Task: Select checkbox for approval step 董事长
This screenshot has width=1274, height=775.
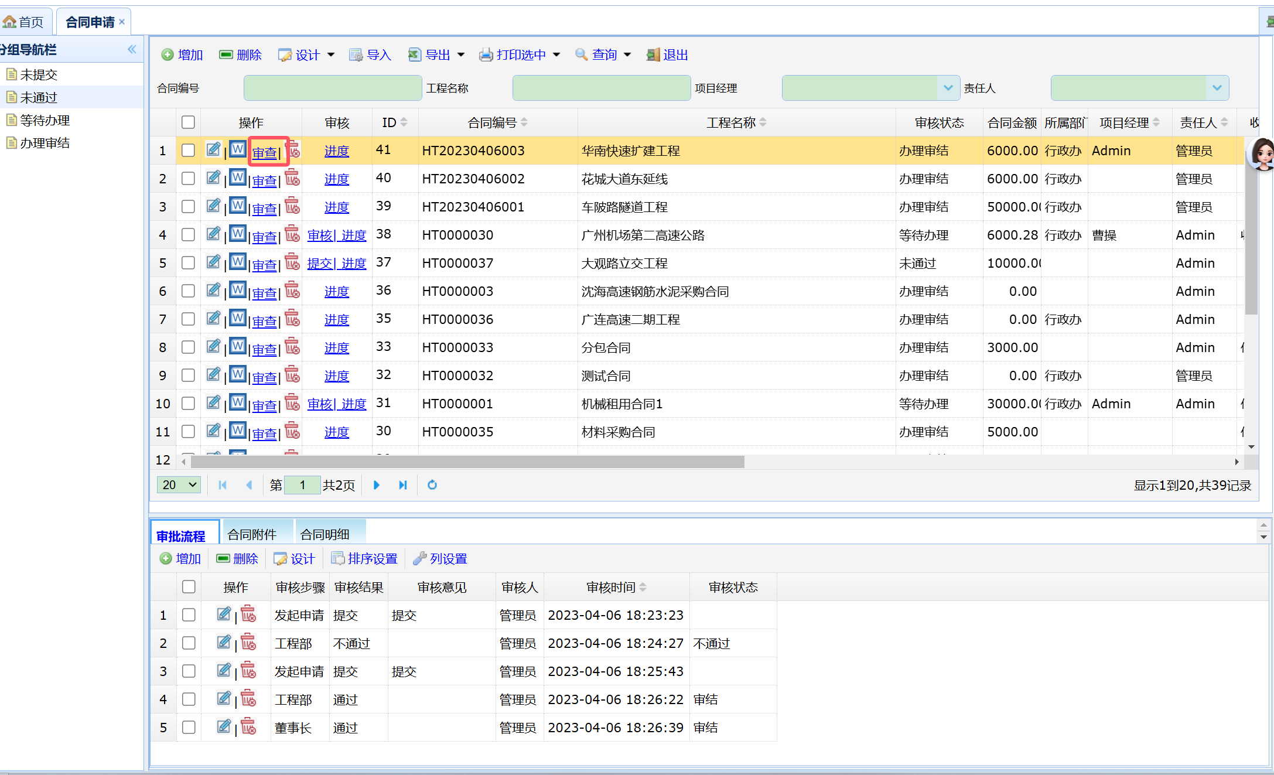Action: coord(189,727)
